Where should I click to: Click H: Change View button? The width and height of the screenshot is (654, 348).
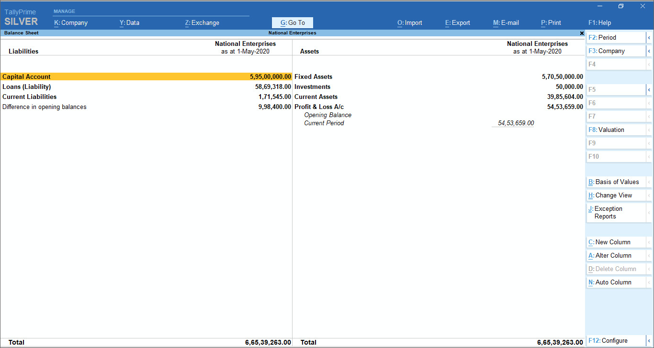[616, 195]
